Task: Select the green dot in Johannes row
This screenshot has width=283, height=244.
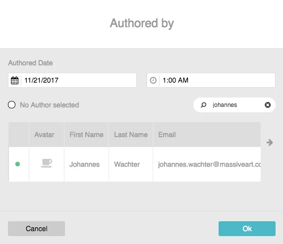Action: [17, 164]
